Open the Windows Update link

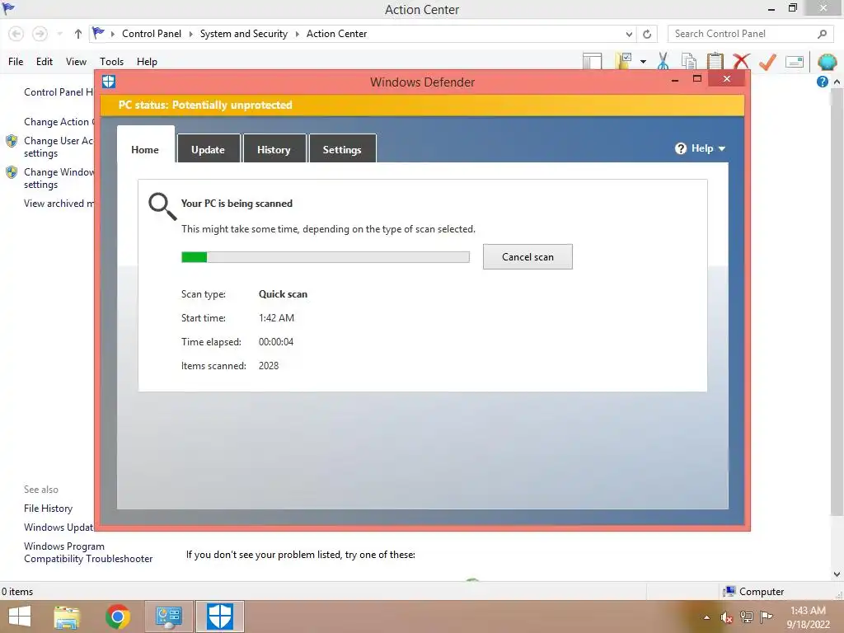pyautogui.click(x=59, y=527)
